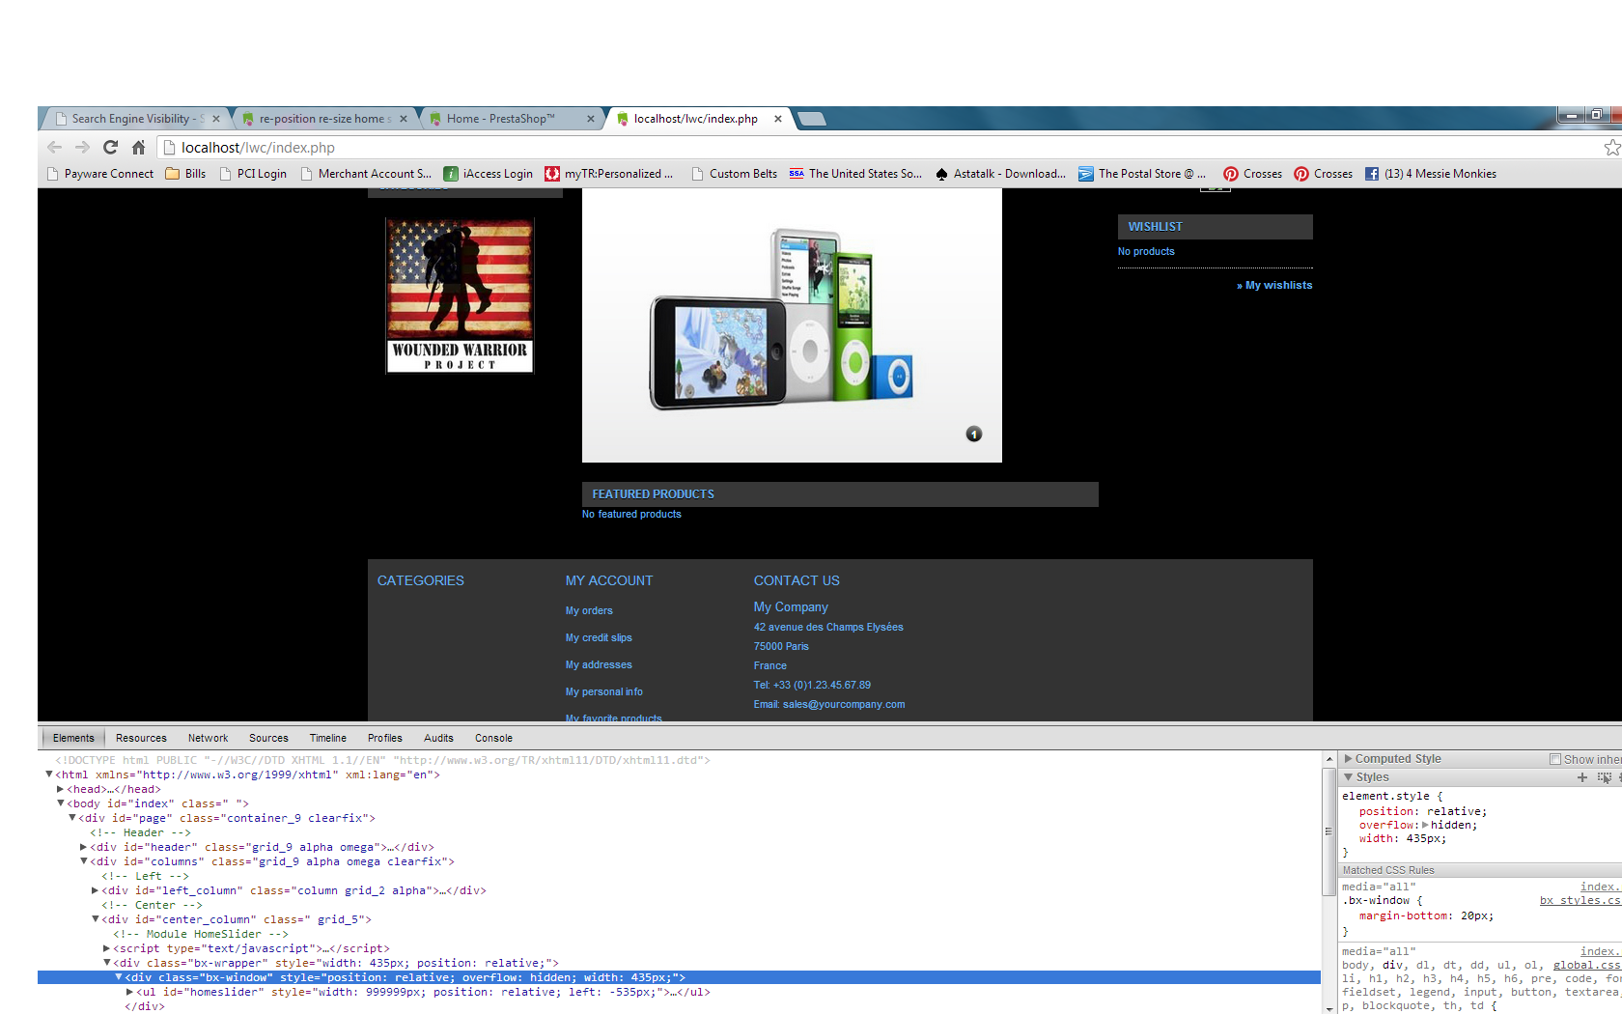Screen dimensions: 1622x1014
Task: Close the localhost/lwc/index.php tab
Action: [x=778, y=119]
